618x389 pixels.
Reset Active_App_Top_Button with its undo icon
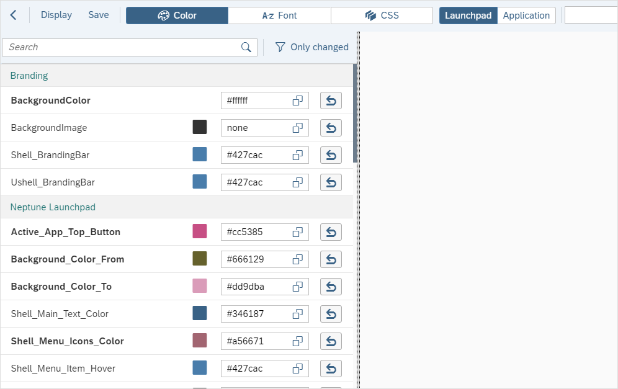[331, 232]
